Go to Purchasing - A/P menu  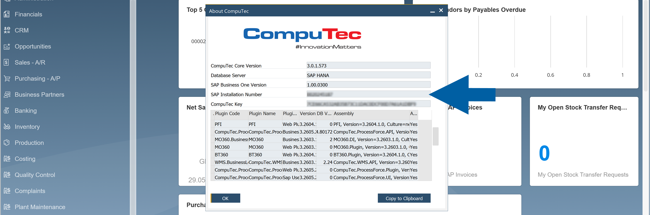click(x=37, y=79)
